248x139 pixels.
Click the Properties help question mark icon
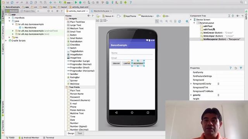click(231, 68)
